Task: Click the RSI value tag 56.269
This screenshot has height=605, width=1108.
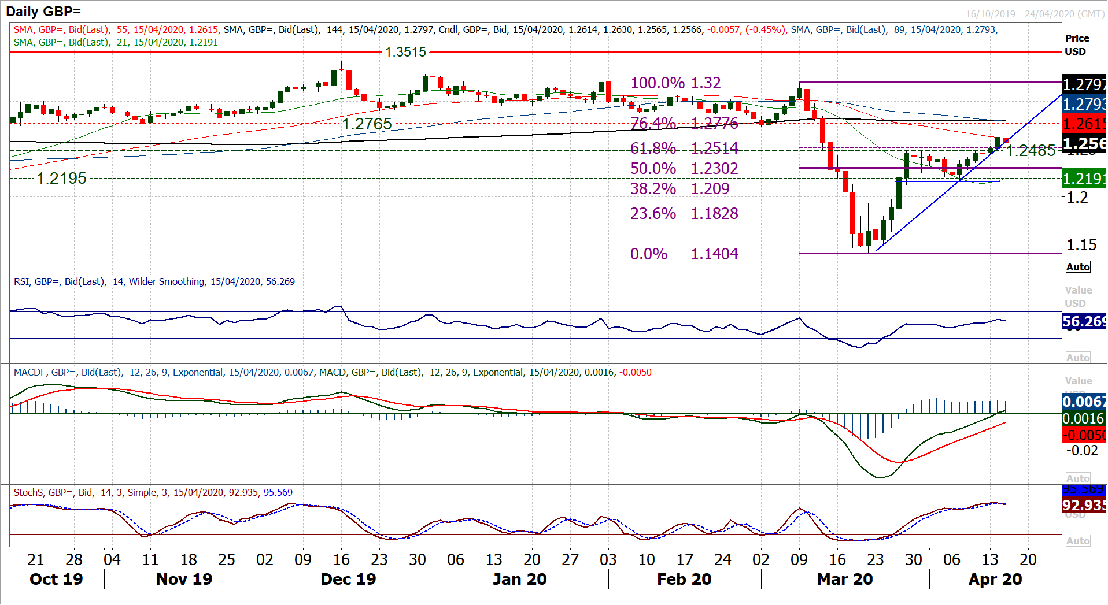Action: tap(1084, 321)
